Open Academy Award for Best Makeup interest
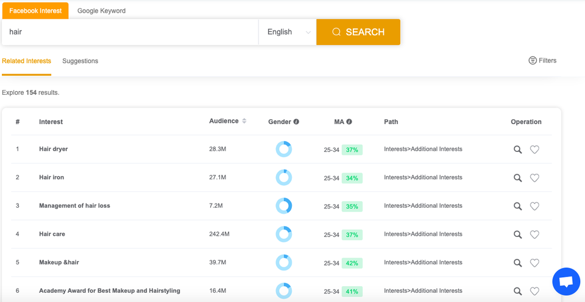This screenshot has width=585, height=302. (x=110, y=290)
